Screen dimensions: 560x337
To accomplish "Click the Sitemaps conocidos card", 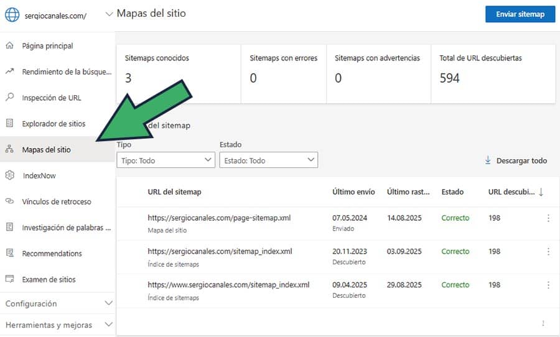I will [179, 74].
